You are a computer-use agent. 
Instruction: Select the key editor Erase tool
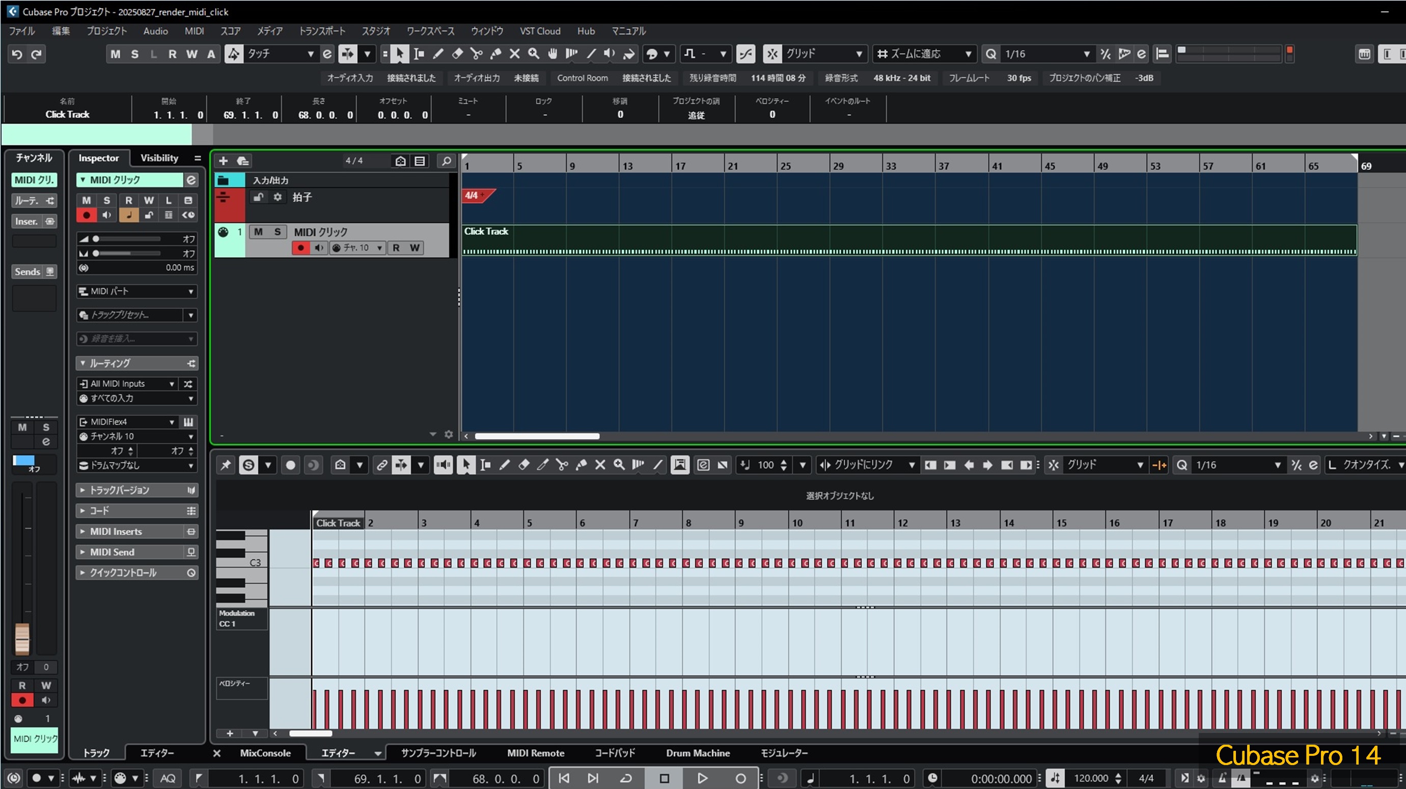[x=523, y=465]
